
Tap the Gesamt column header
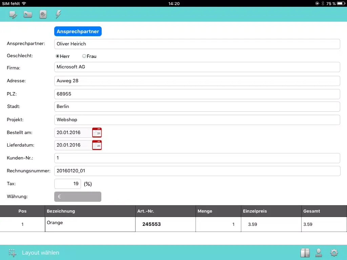(324, 211)
